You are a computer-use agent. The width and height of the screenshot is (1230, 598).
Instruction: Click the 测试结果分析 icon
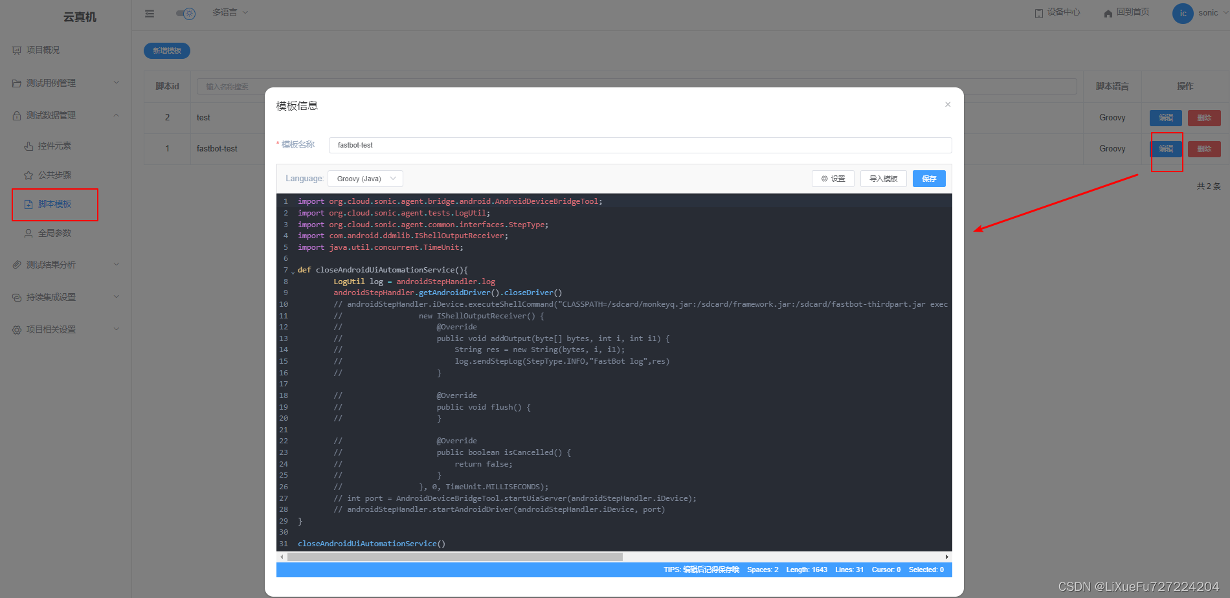[17, 265]
